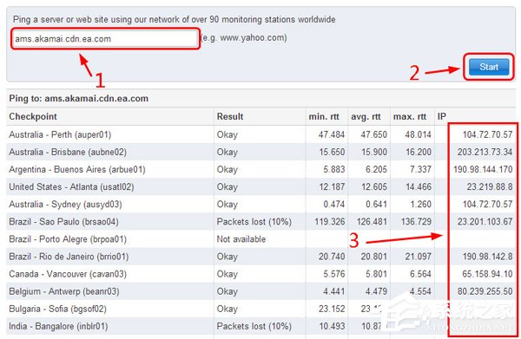Click IP address 80.239.255.50
The image size is (521, 339).
485,291
